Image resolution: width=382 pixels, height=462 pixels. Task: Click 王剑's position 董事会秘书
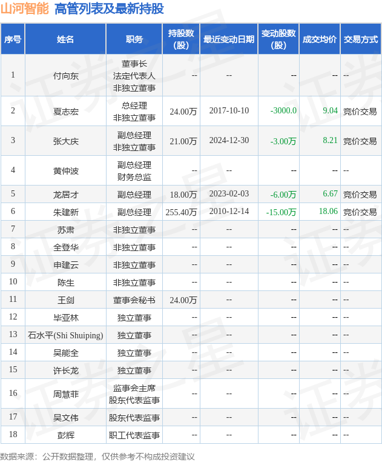[x=134, y=300]
